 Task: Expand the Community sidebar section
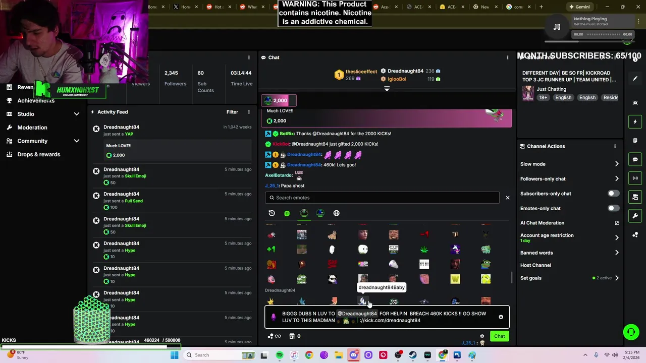[x=77, y=141]
